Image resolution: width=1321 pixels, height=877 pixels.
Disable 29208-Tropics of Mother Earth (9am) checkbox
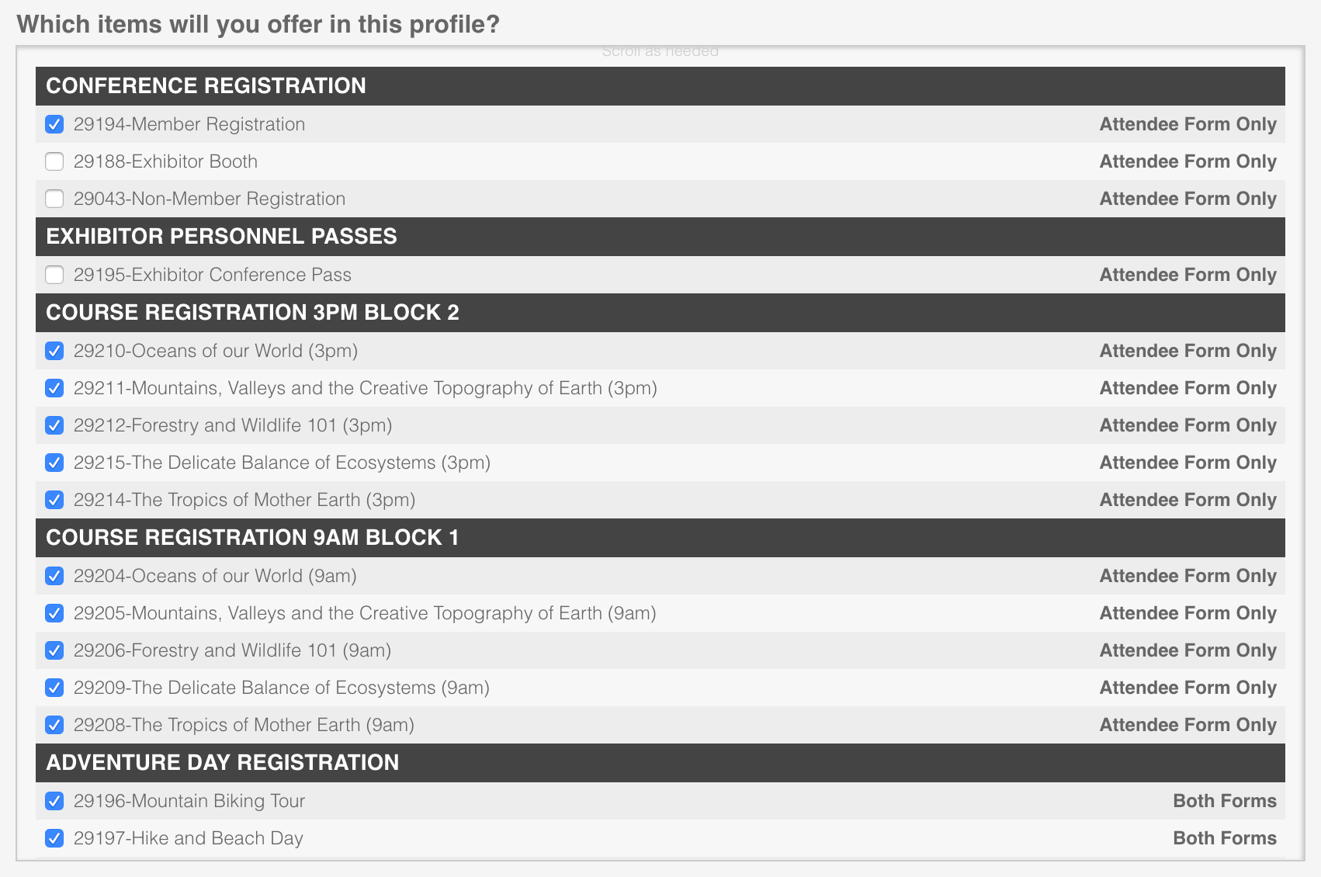tap(54, 725)
